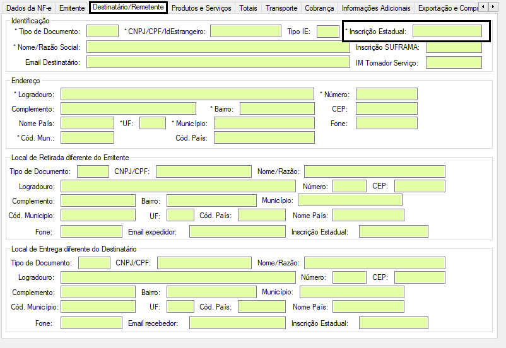Screen dimensions: 506x348
Task: Click Nome/Razão field in Local de Retirada
Action: tap(375, 171)
